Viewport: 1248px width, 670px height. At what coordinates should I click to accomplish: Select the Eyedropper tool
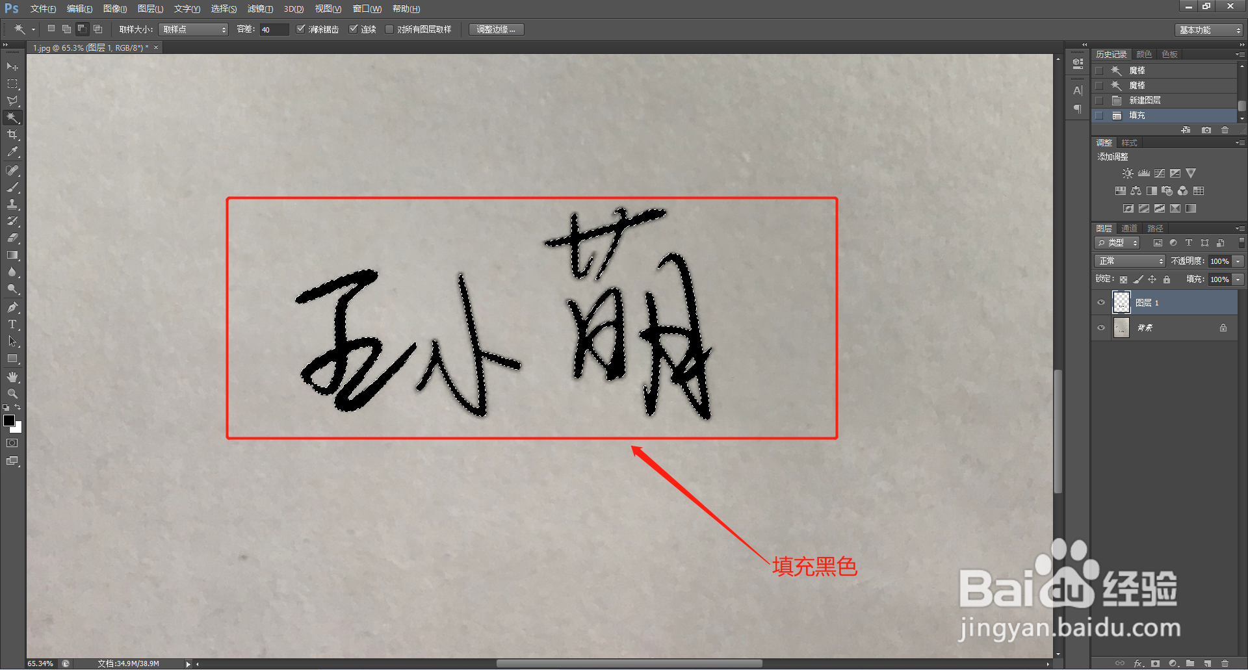(x=12, y=152)
